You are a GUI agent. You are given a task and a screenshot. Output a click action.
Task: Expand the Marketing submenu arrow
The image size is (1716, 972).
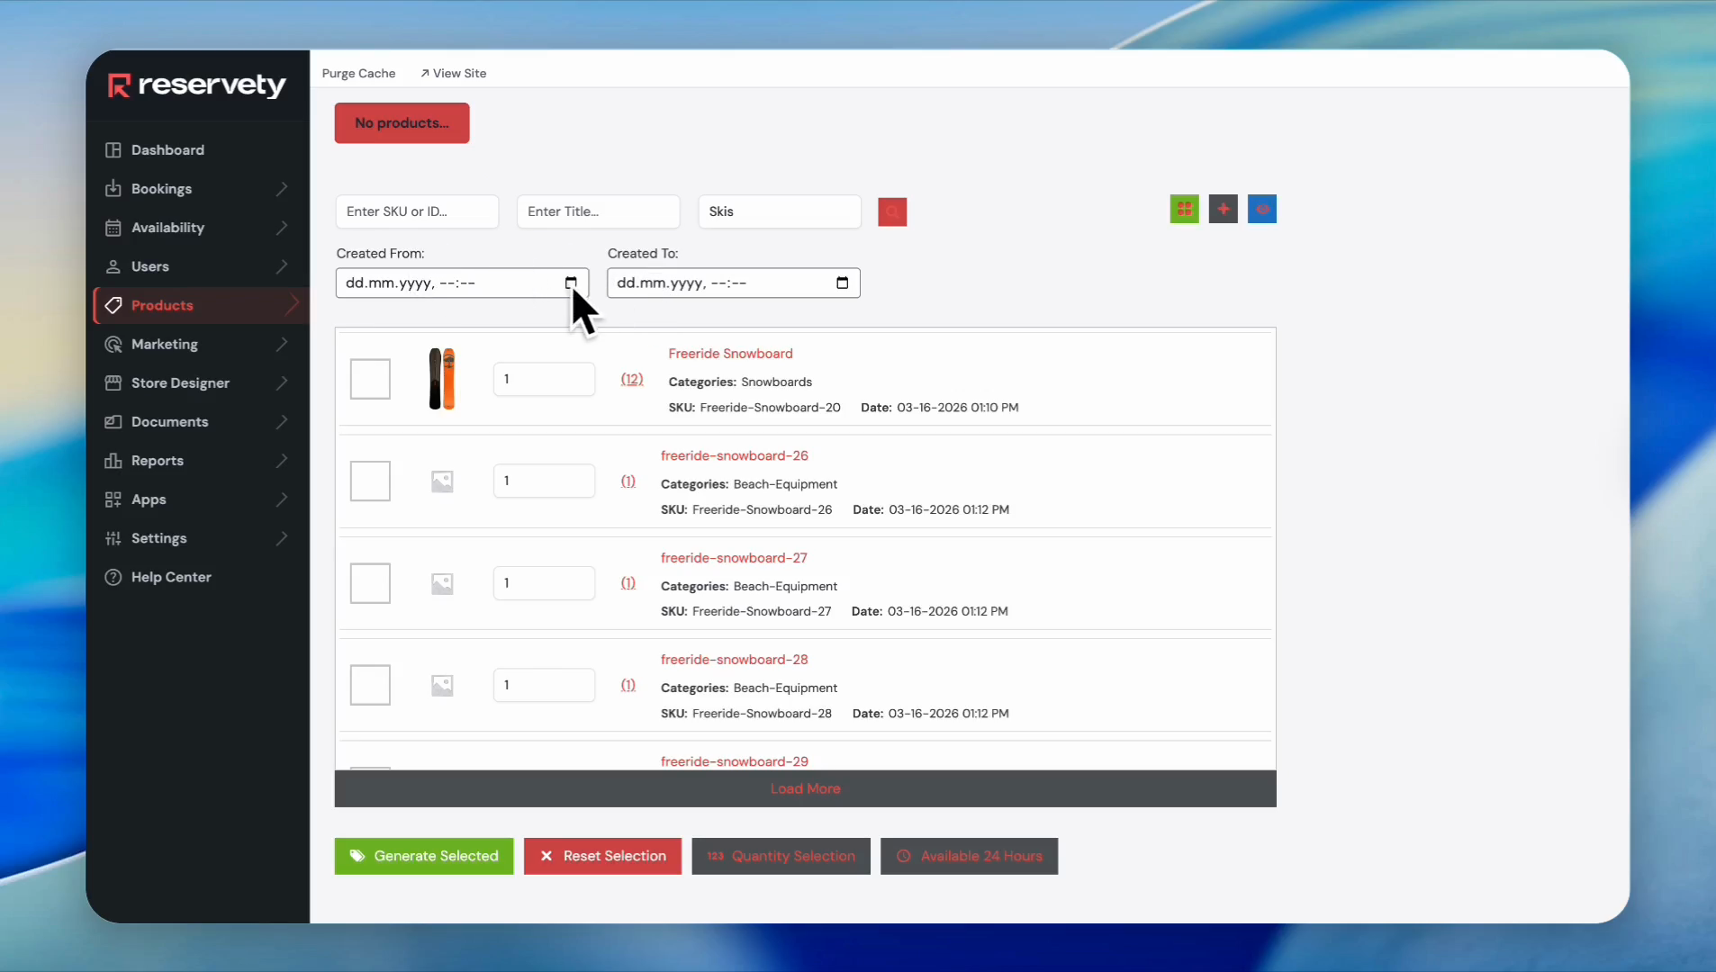point(282,345)
